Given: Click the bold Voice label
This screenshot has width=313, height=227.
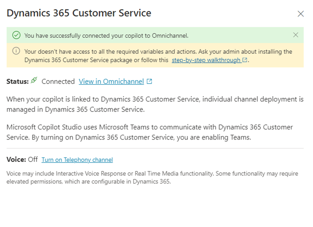Looking at the screenshot, I should click(16, 159).
